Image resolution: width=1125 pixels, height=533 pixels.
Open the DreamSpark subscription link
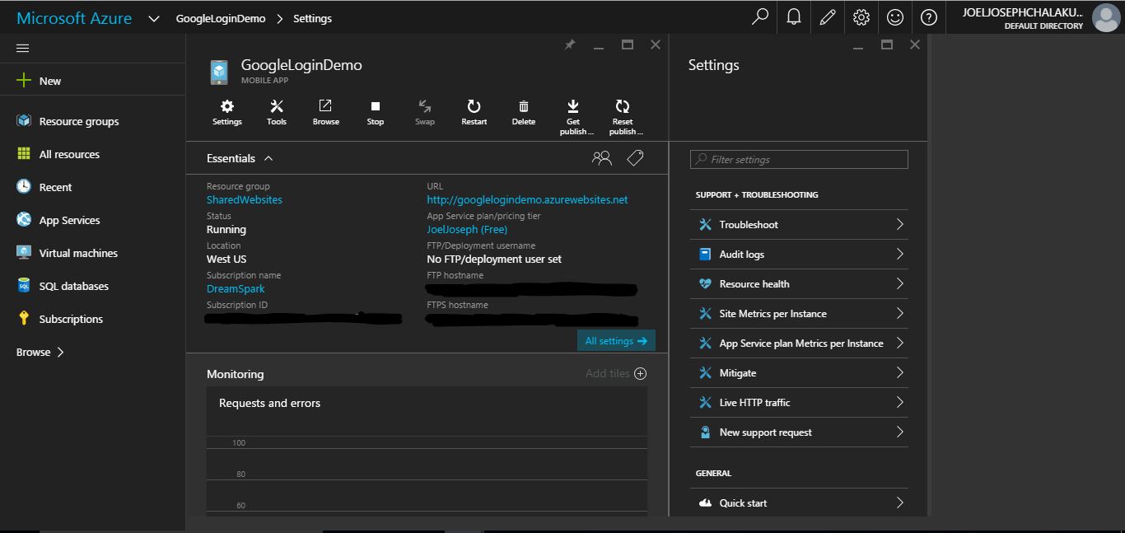(x=236, y=289)
